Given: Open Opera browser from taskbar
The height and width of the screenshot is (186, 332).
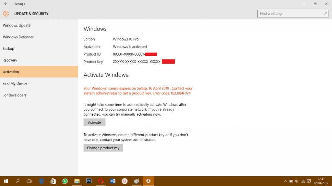Looking at the screenshot, I should [x=101, y=181].
